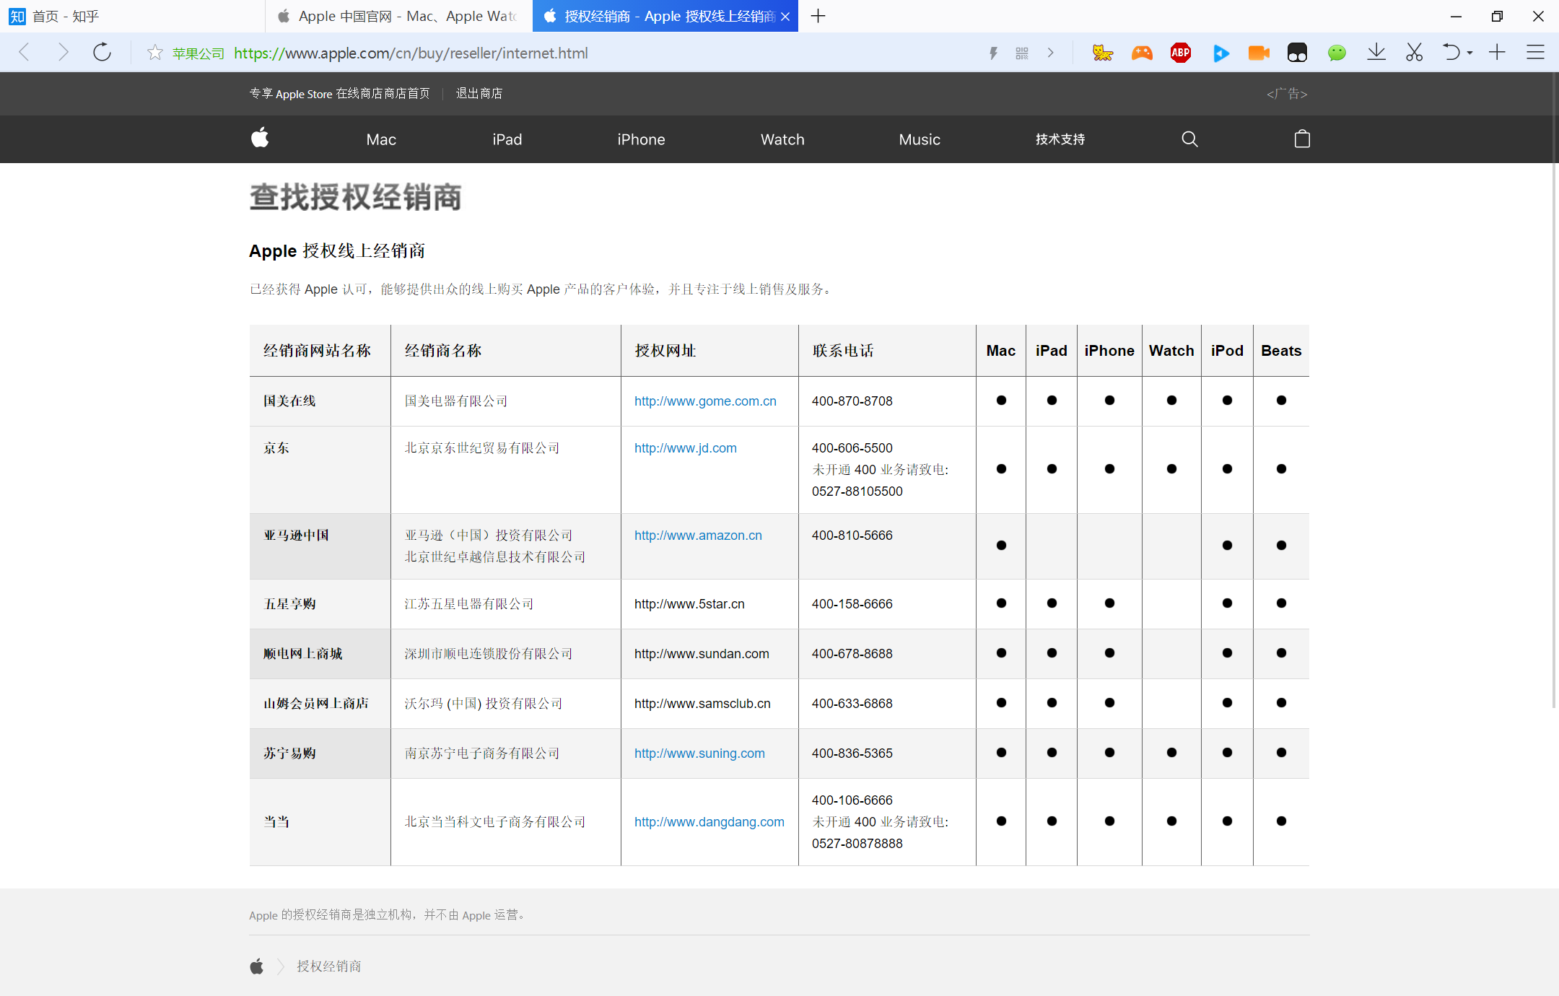Click the 山姆会员网上商店 row label
The width and height of the screenshot is (1559, 996).
coord(316,704)
